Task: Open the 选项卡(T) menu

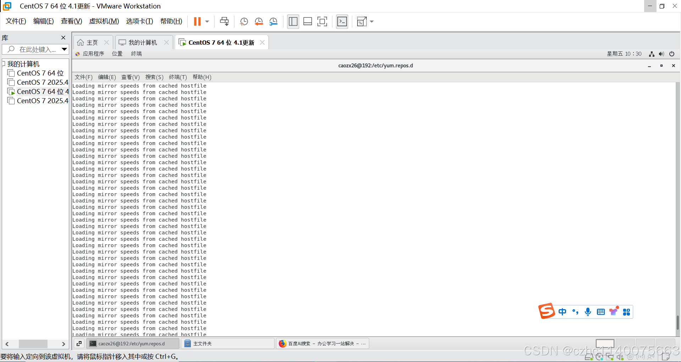Action: tap(139, 21)
